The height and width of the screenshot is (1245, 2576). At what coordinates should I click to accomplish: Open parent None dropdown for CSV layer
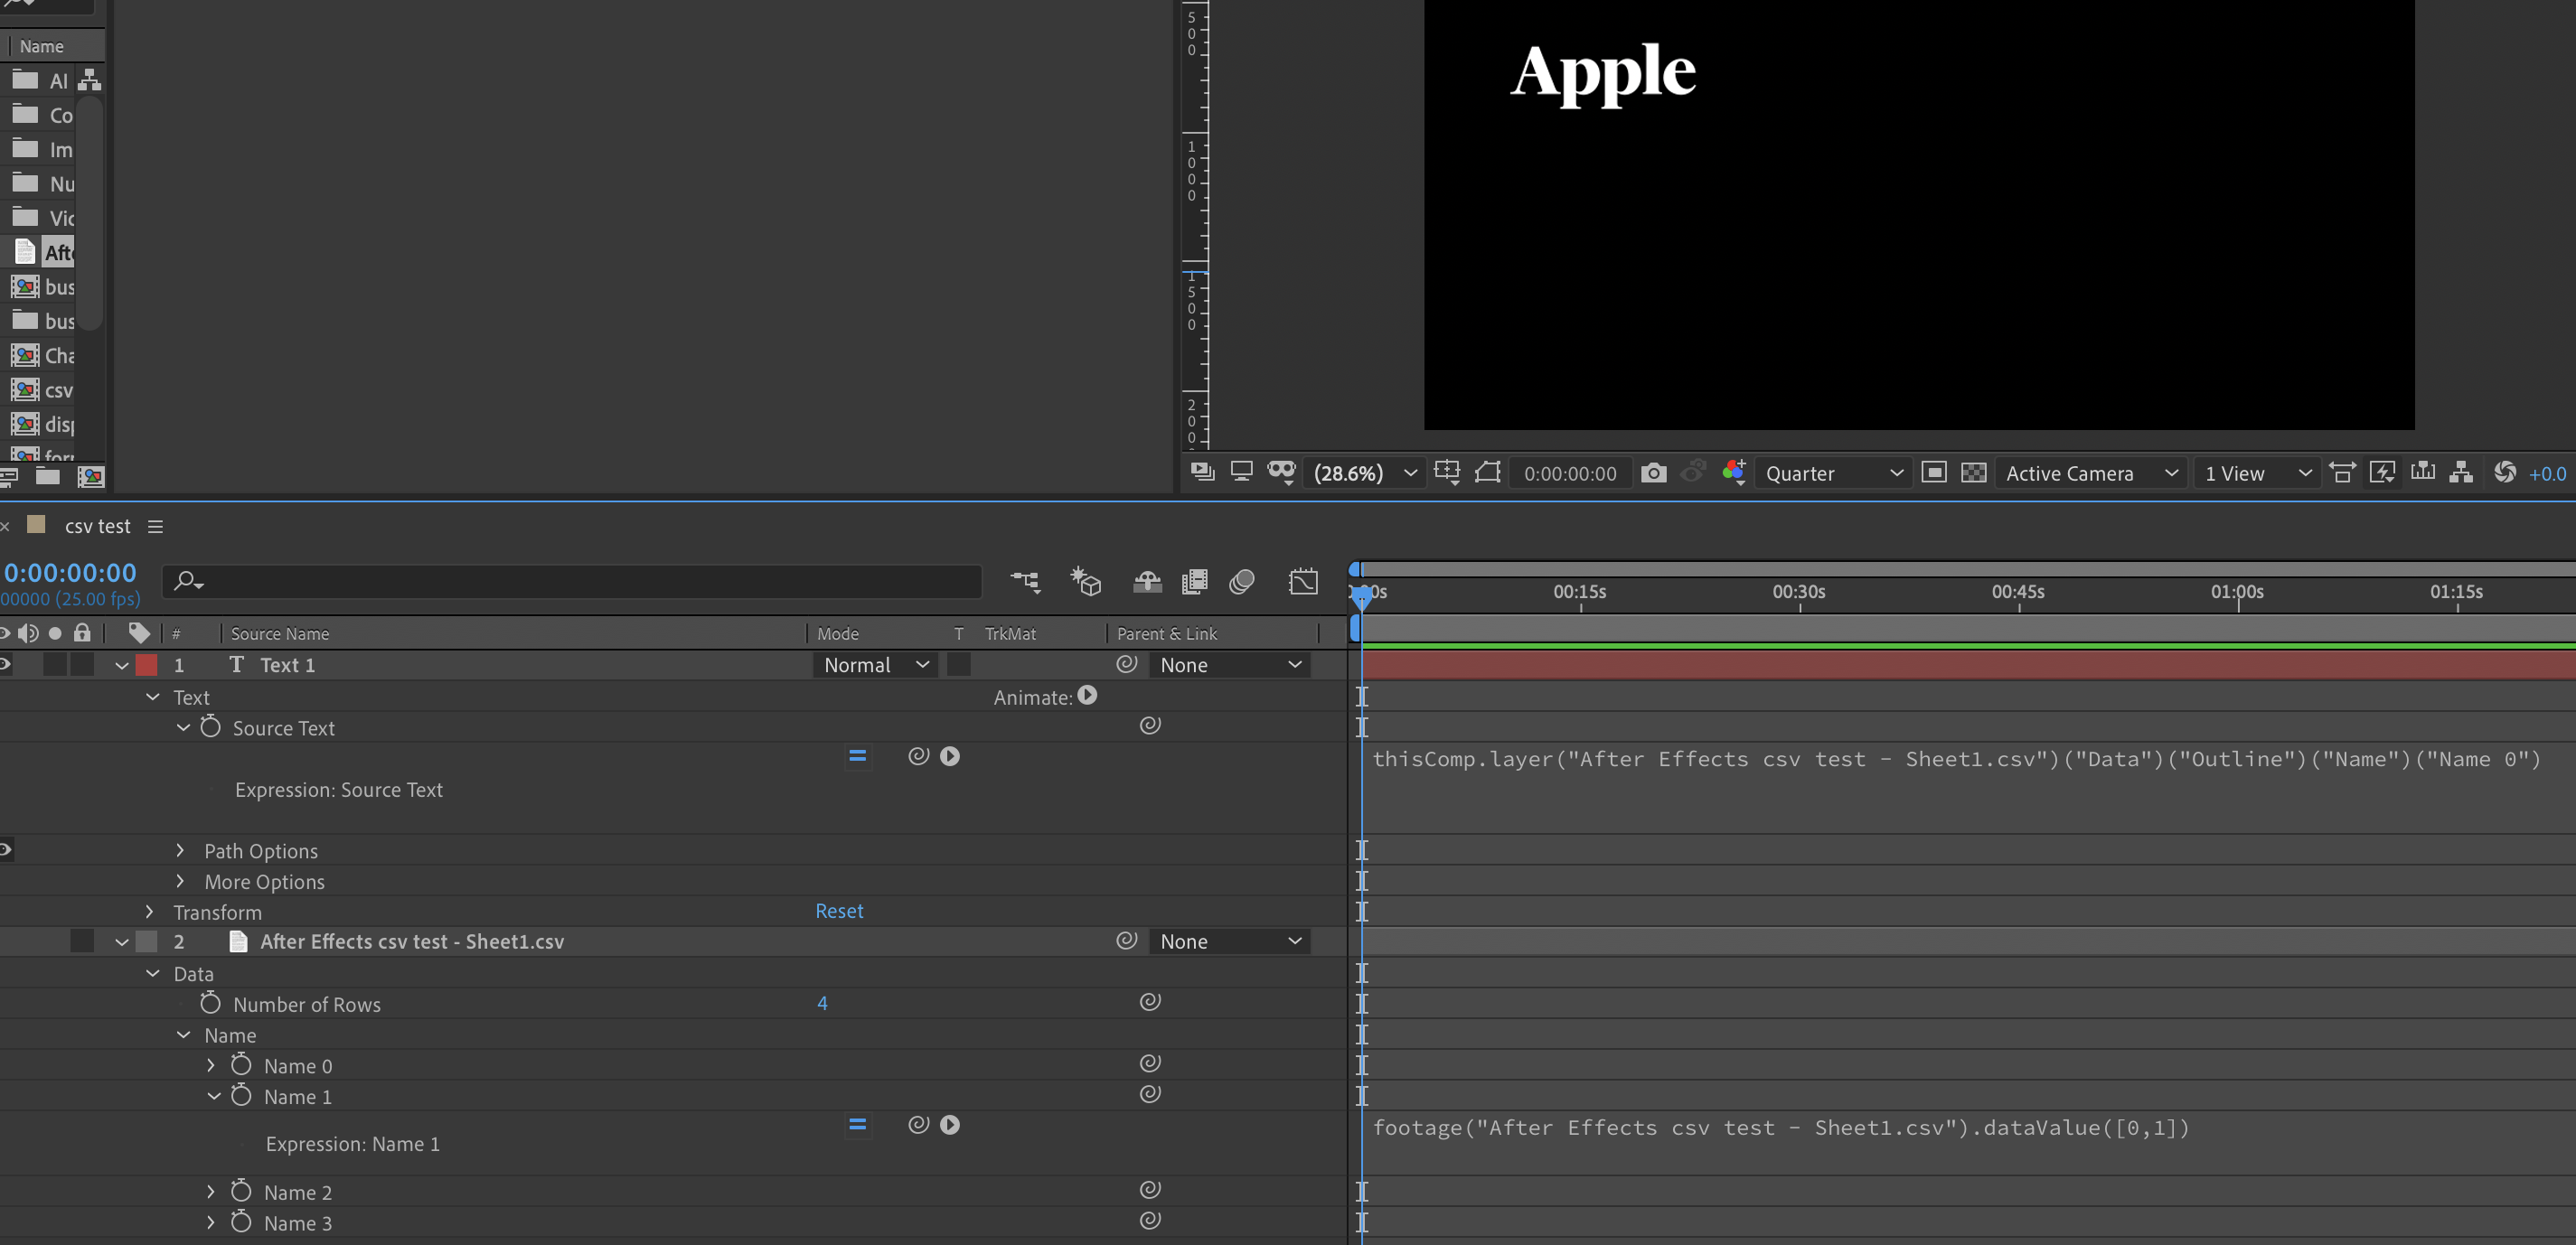(x=1230, y=941)
